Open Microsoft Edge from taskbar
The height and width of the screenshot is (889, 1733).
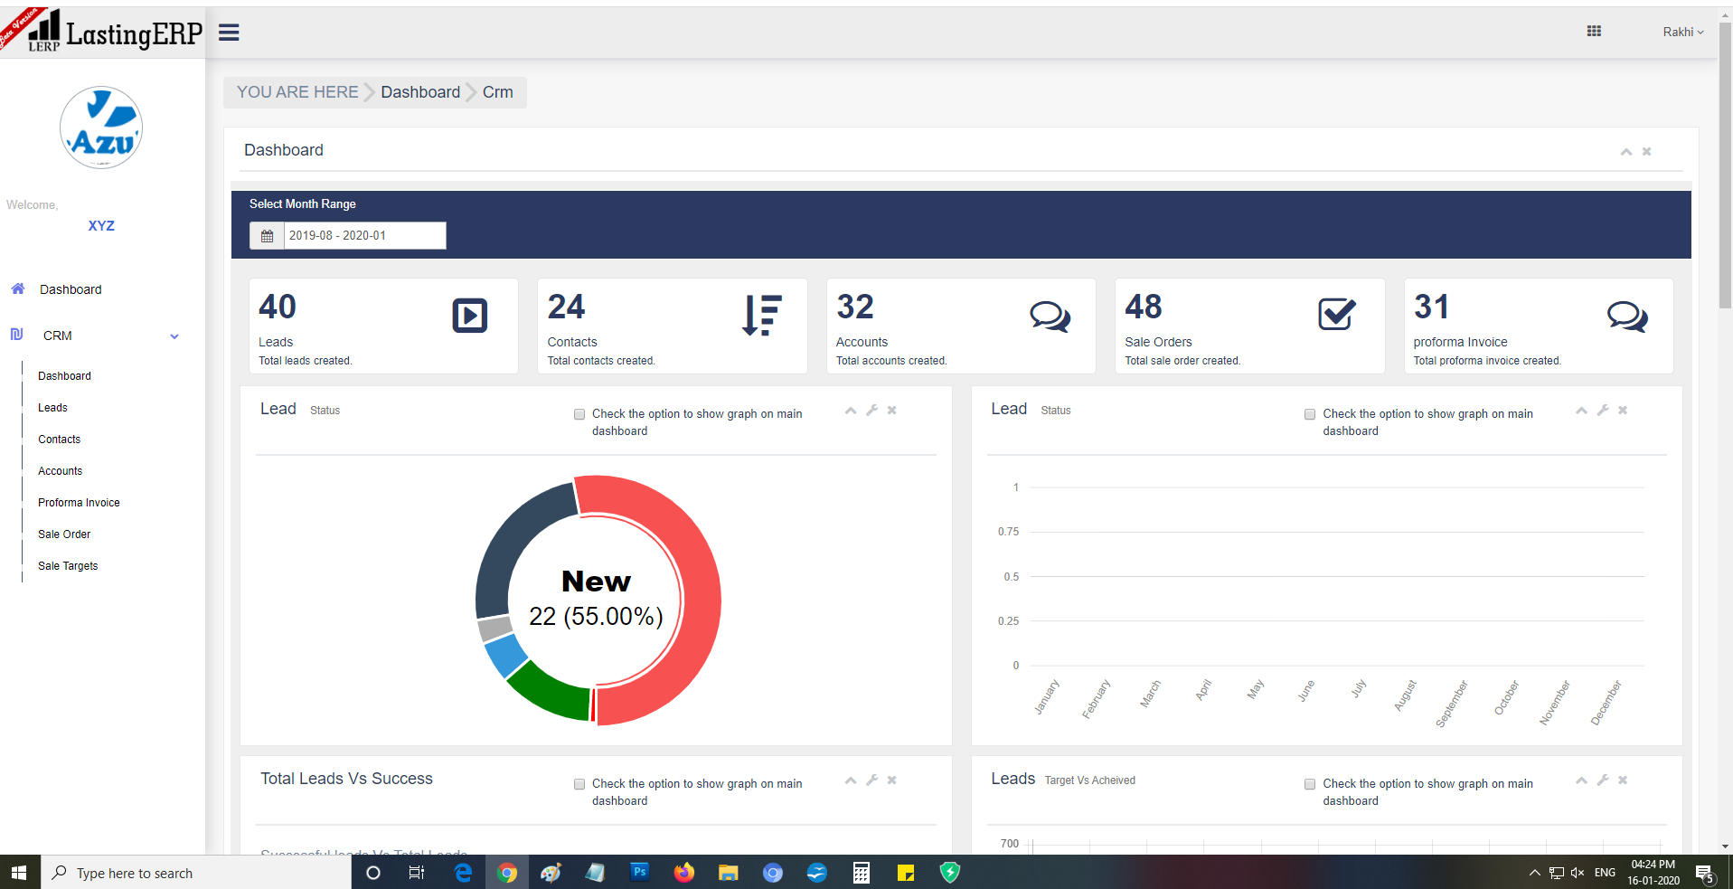point(462,873)
